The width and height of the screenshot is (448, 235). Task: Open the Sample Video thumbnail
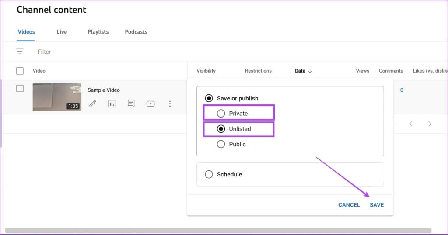57,97
